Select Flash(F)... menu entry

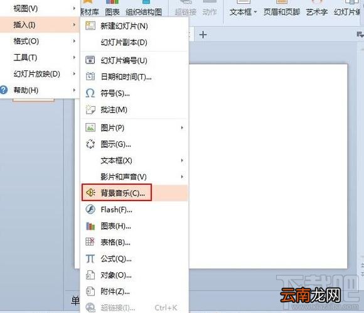click(x=134, y=209)
